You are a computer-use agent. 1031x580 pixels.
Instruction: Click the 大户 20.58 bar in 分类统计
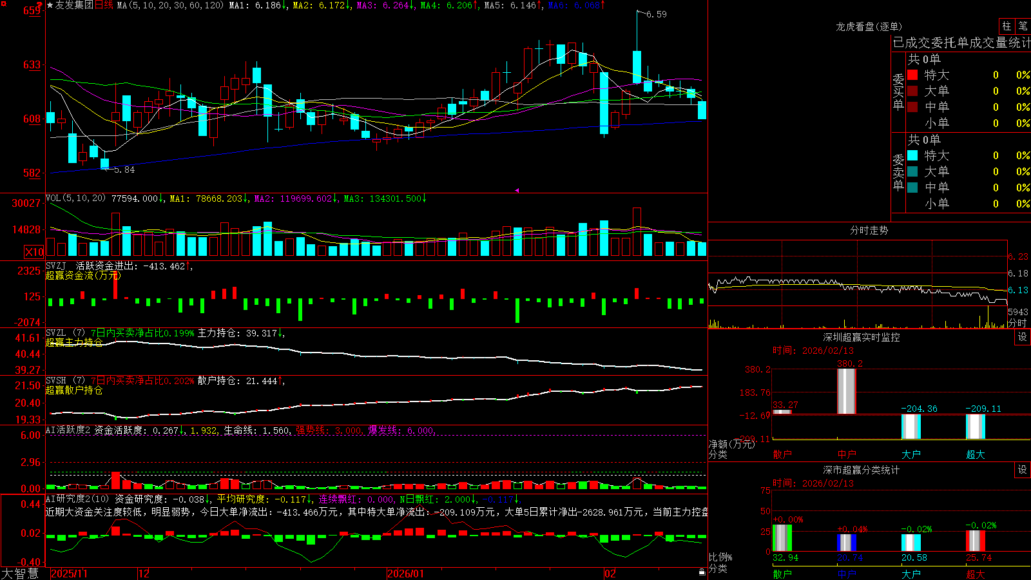click(911, 543)
